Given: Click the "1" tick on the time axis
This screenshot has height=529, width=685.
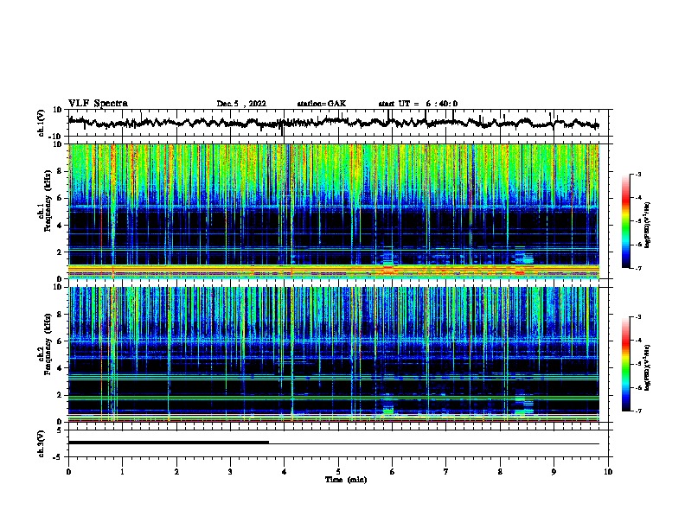Looking at the screenshot, I should click(x=123, y=472).
